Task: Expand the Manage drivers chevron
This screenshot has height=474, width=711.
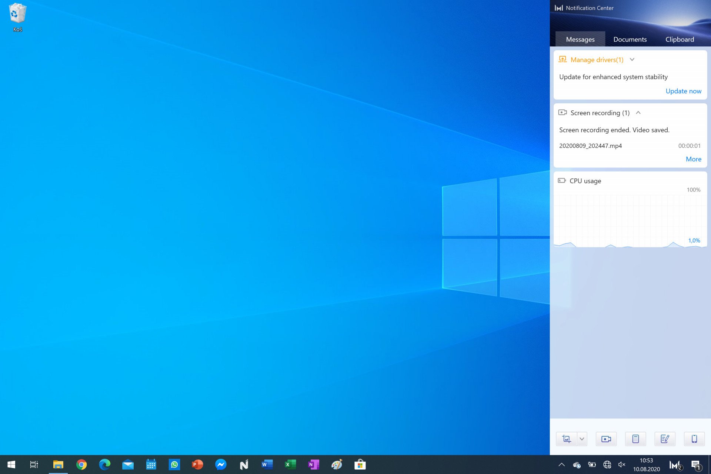Action: 632,60
